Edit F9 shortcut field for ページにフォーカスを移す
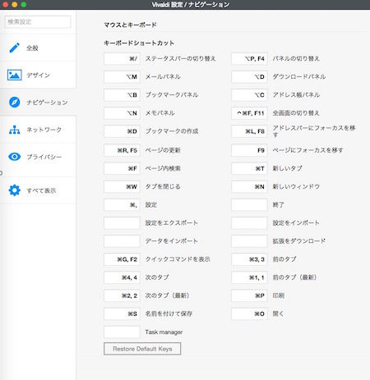This screenshot has height=380, width=370. tap(249, 150)
